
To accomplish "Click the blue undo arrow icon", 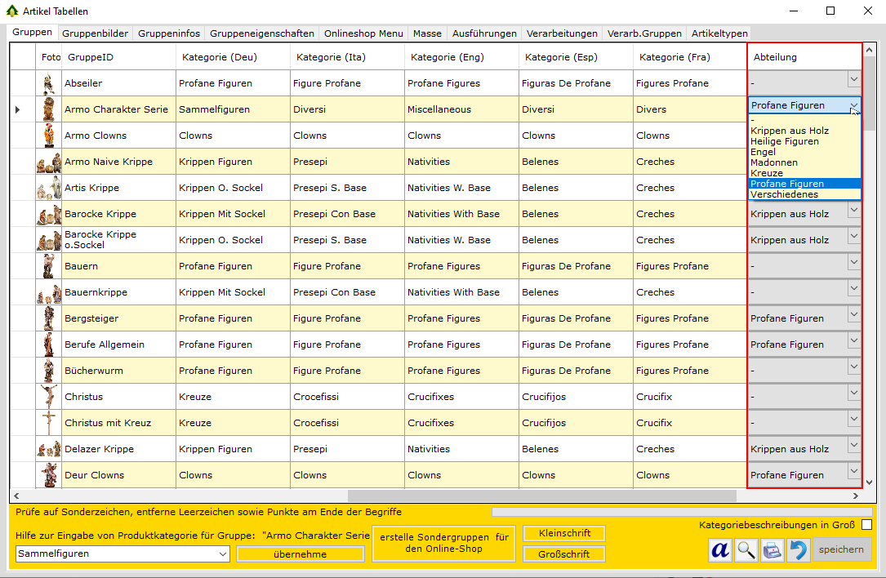I will tap(798, 549).
